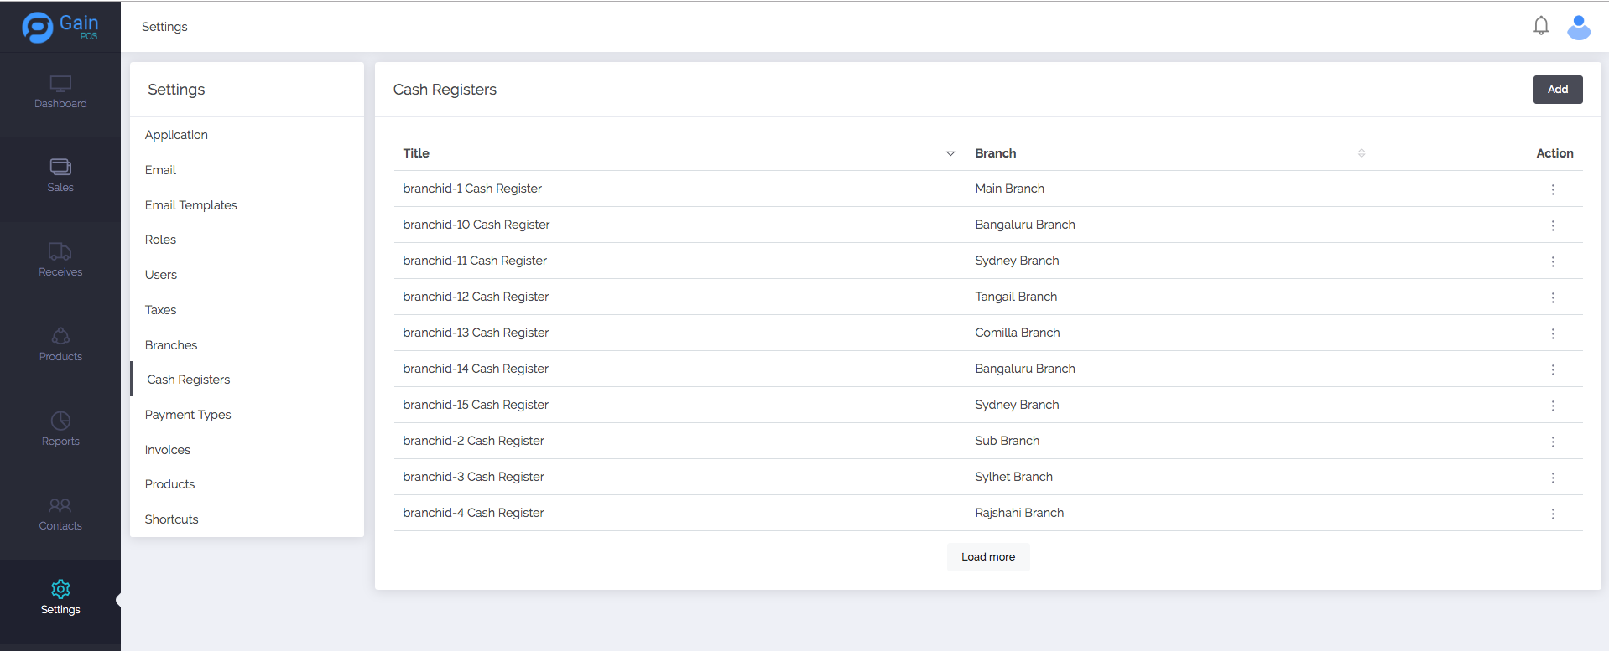The height and width of the screenshot is (651, 1609).
Task: Open Products icon in left navigation
Action: pos(60,336)
